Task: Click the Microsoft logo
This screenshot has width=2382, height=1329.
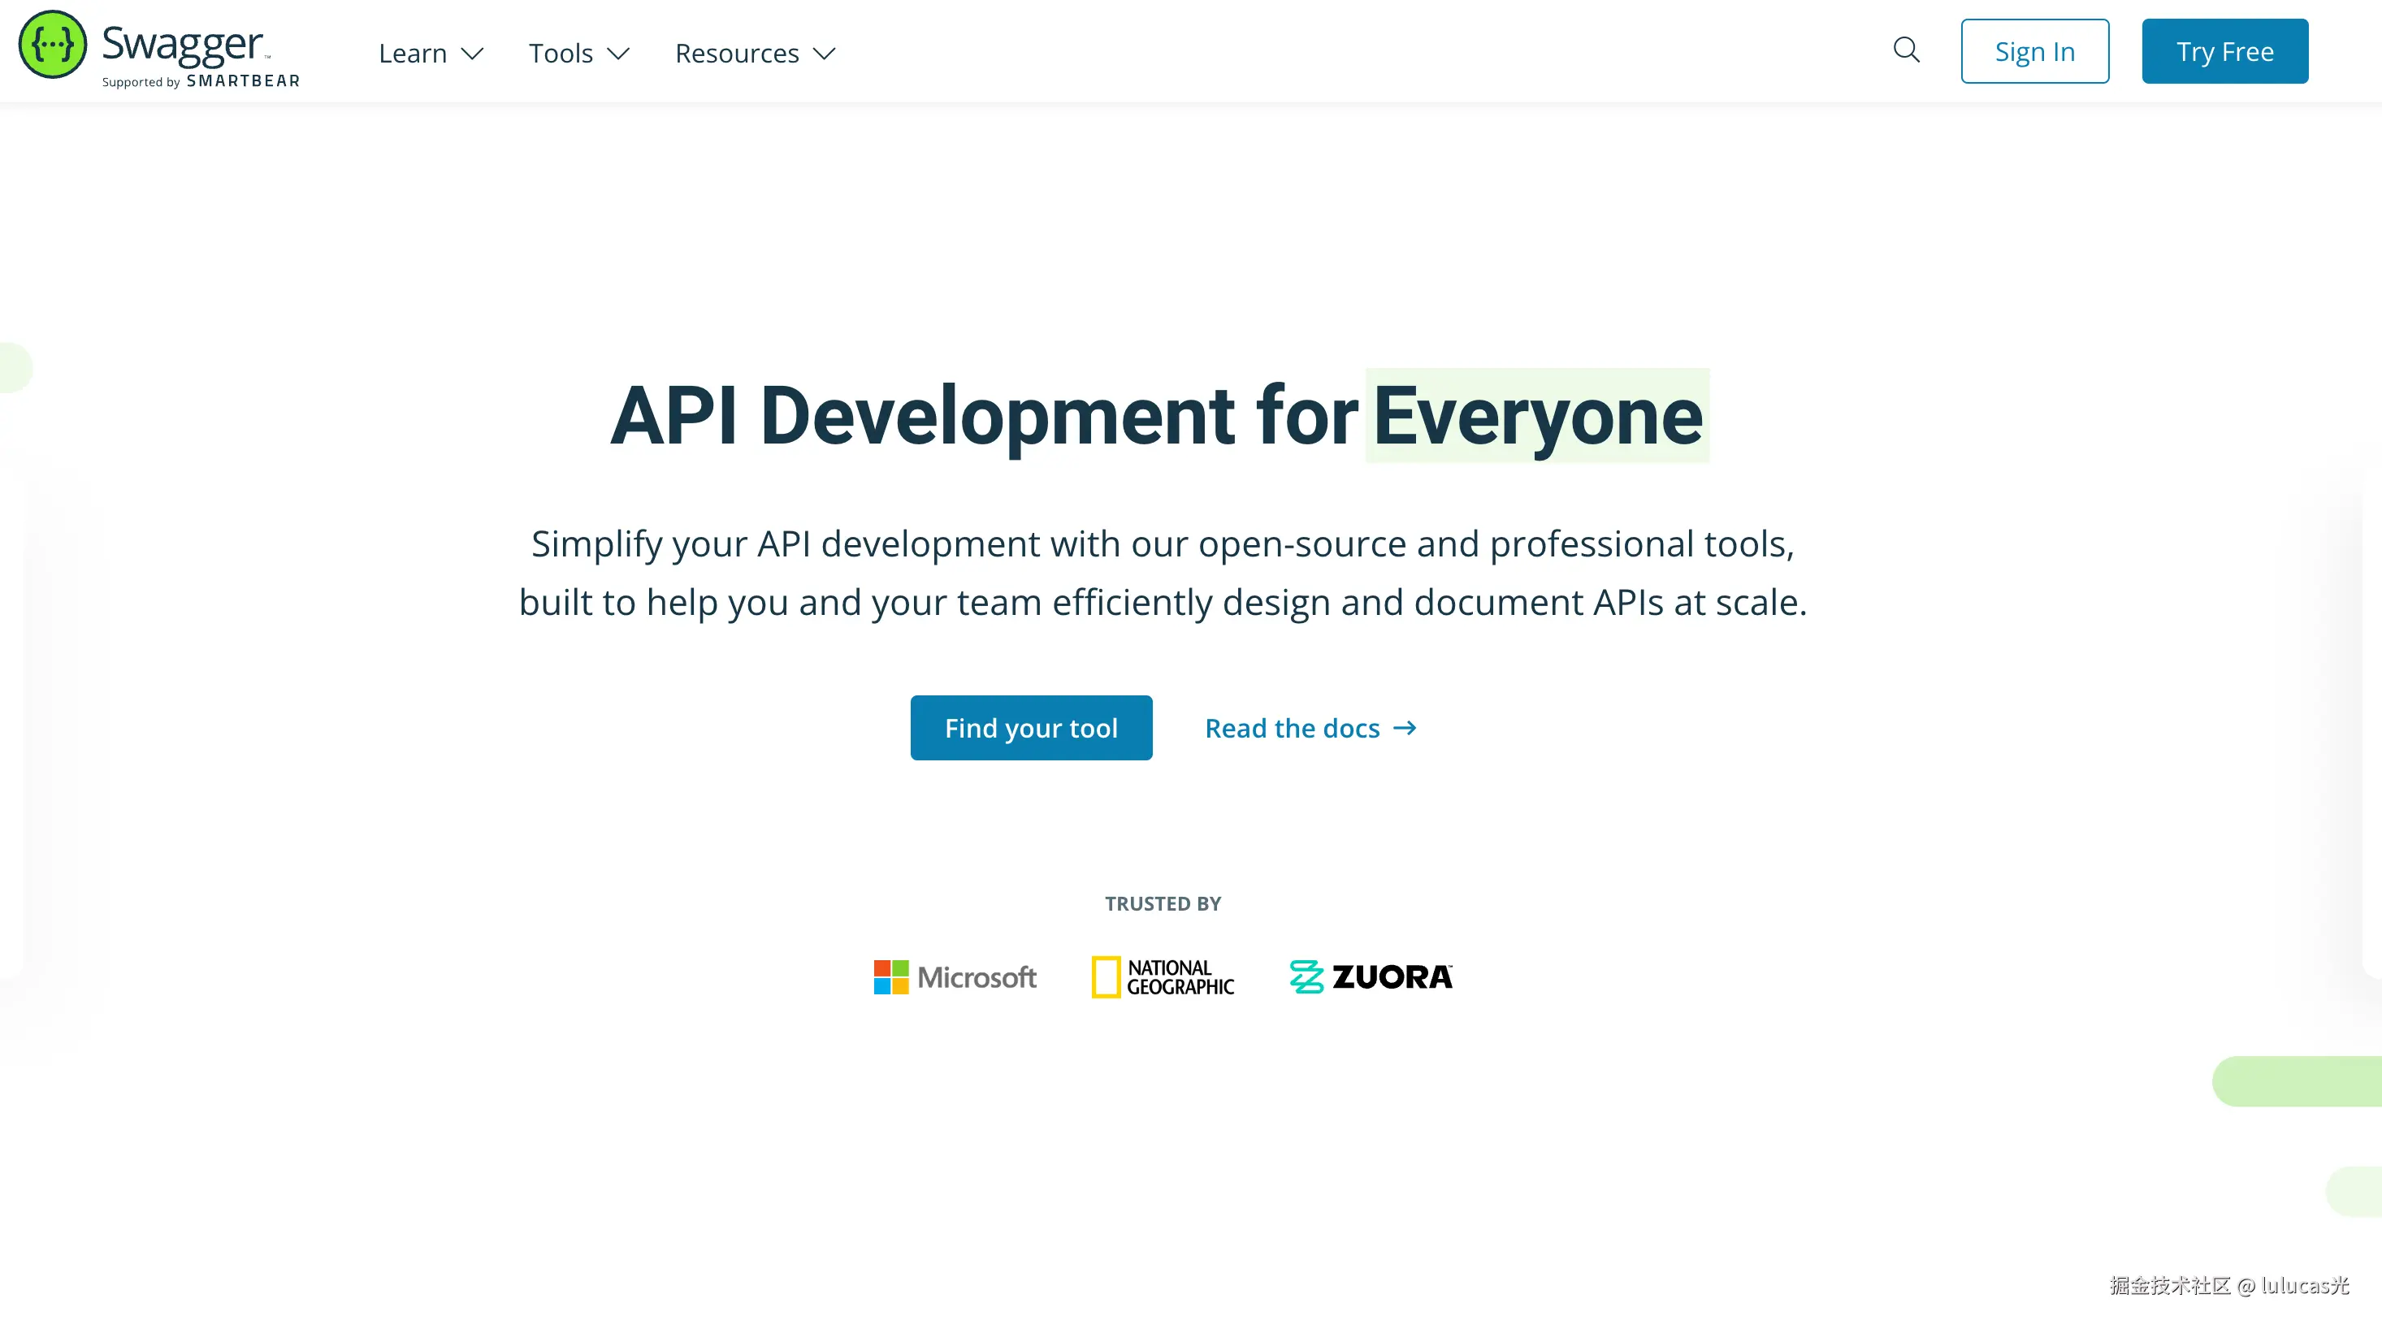Action: tap(955, 976)
